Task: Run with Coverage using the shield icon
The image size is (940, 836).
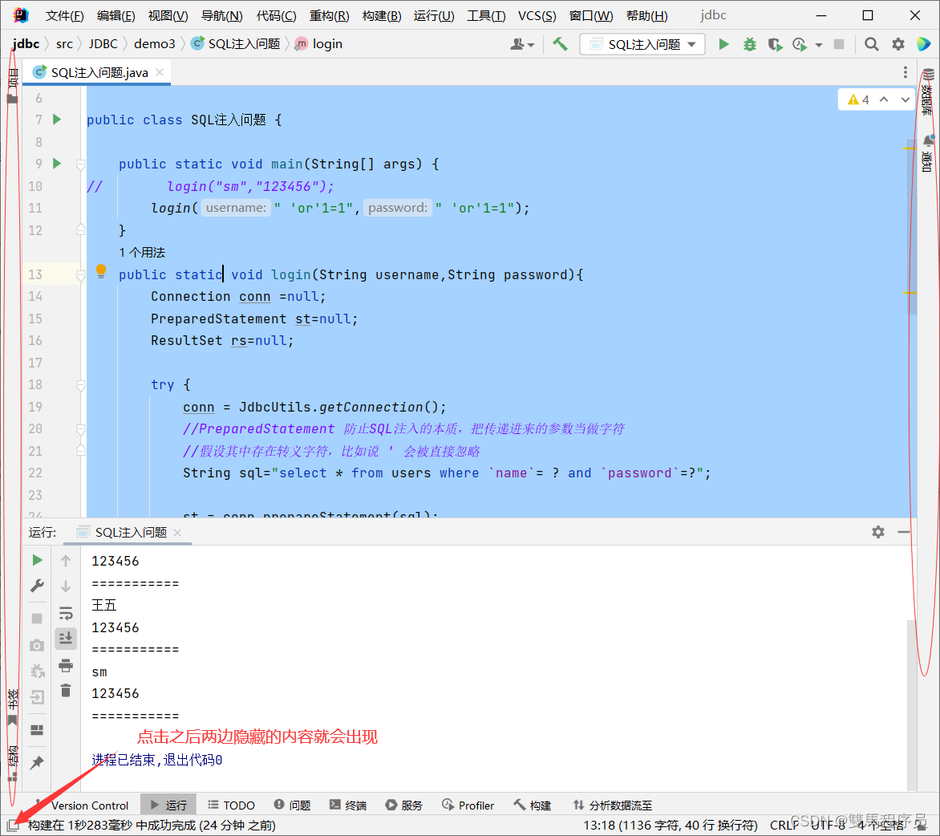Action: [x=775, y=44]
